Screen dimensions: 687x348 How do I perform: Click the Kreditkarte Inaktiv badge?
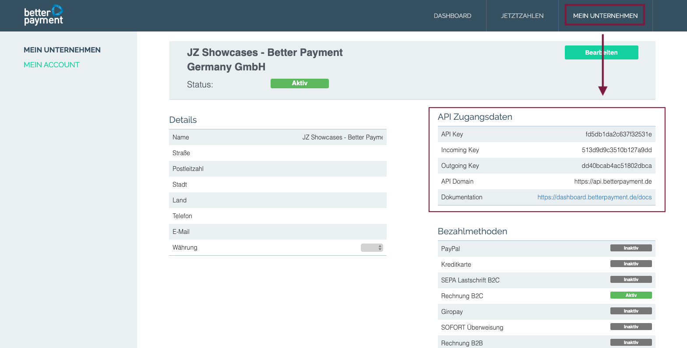click(x=631, y=264)
